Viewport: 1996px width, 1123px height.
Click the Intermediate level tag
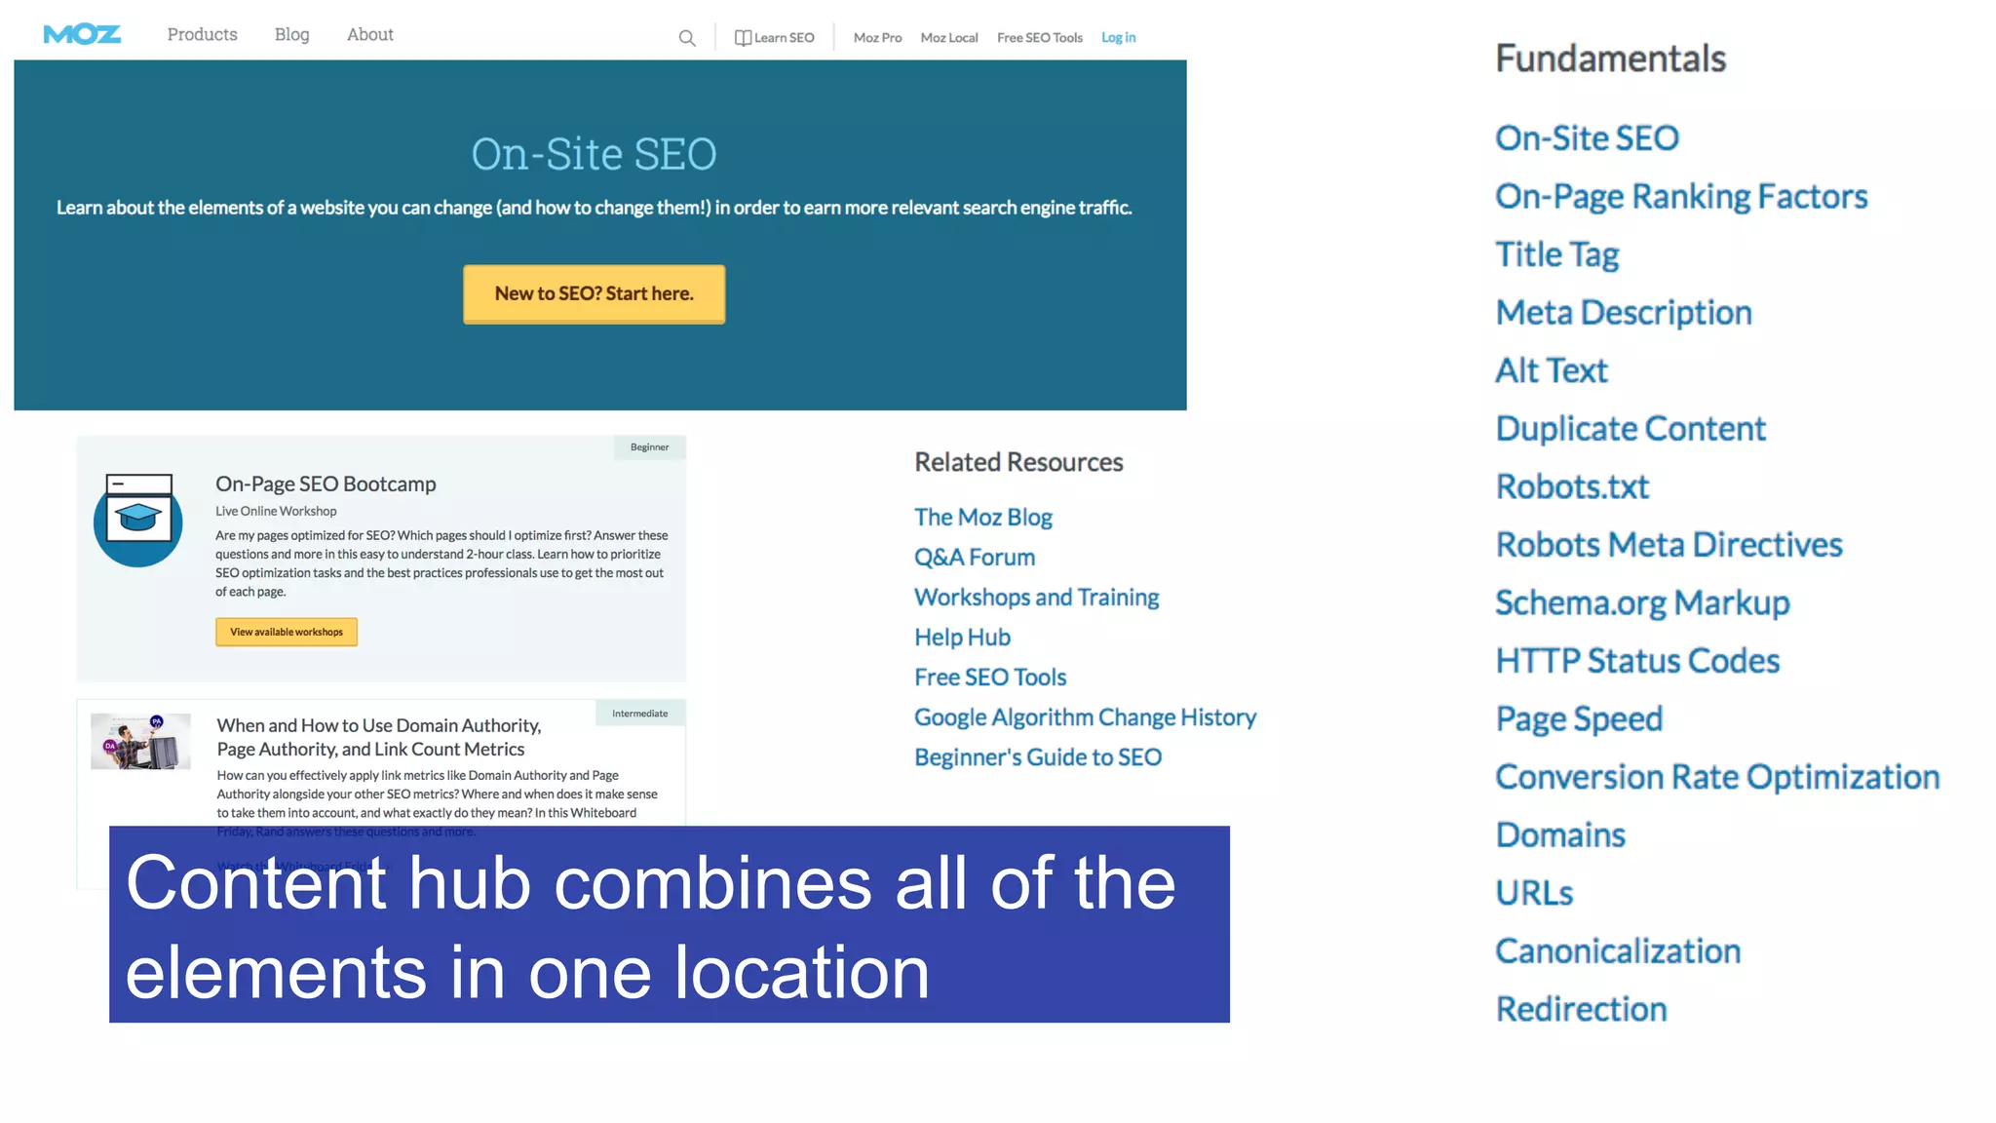point(640,714)
